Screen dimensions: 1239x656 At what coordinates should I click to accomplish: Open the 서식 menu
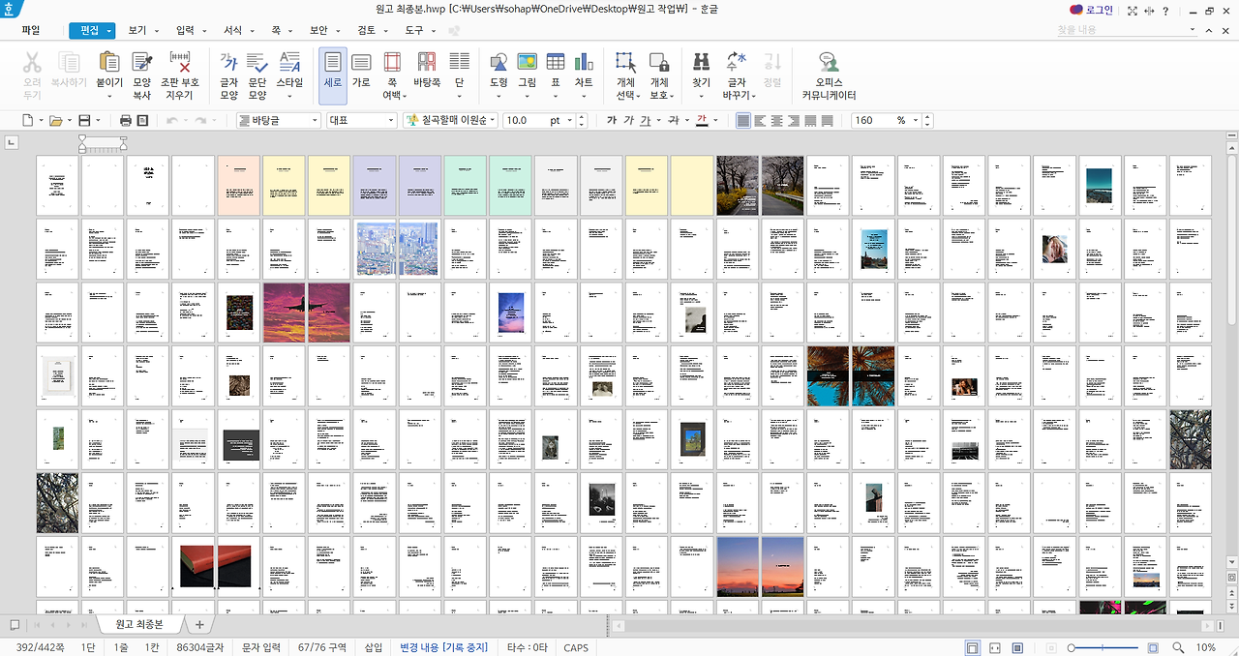[x=232, y=31]
